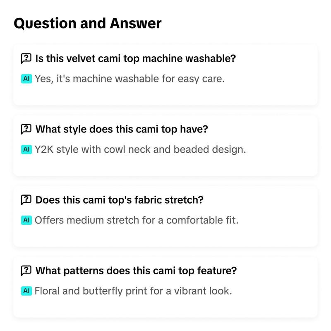Click the AI badge before 'Offers medium stretch'
The height and width of the screenshot is (331, 331).
tap(26, 220)
